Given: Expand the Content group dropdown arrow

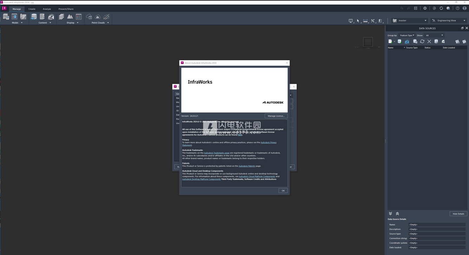Looking at the screenshot, I should coord(50,23).
